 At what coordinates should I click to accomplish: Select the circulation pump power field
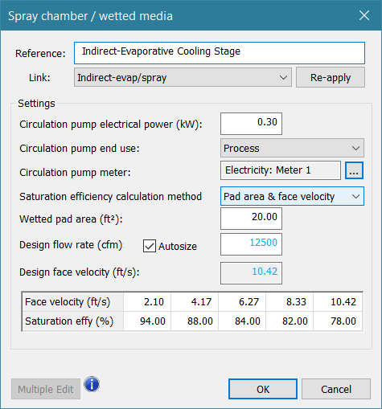[x=251, y=124]
